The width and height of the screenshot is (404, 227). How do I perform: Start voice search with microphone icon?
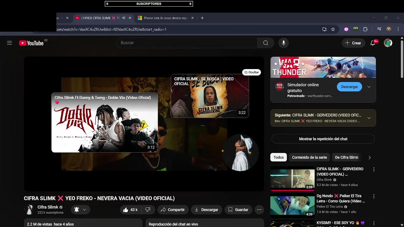pyautogui.click(x=283, y=43)
